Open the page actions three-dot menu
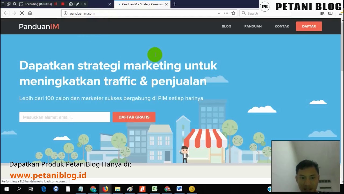The height and width of the screenshot is (194, 344). pyautogui.click(x=226, y=13)
